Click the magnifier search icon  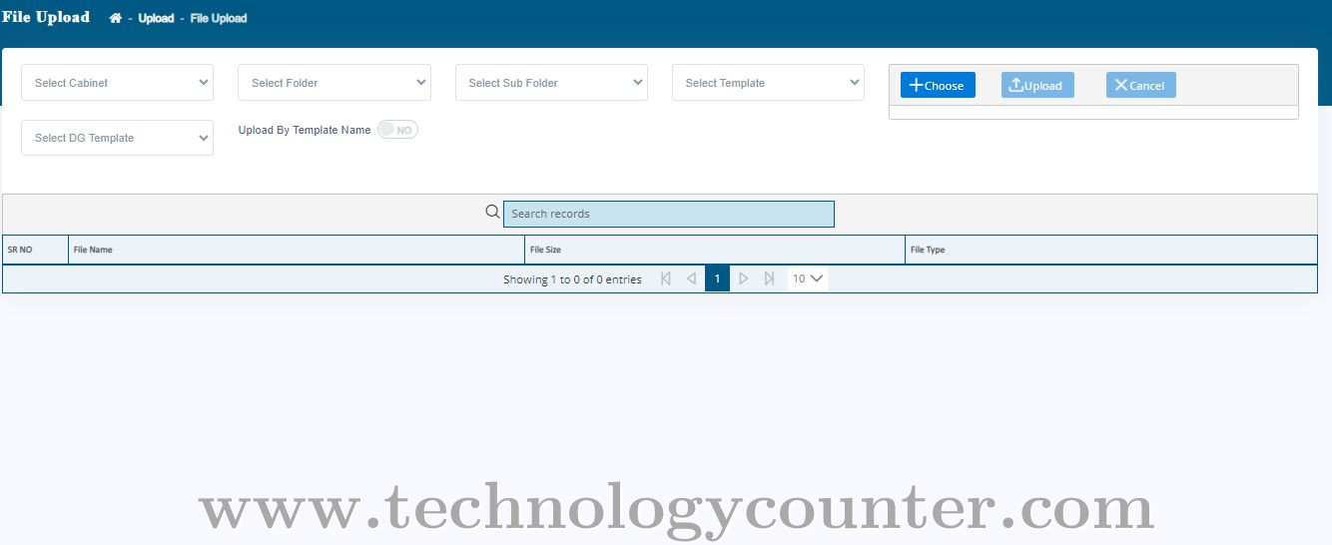coord(492,212)
